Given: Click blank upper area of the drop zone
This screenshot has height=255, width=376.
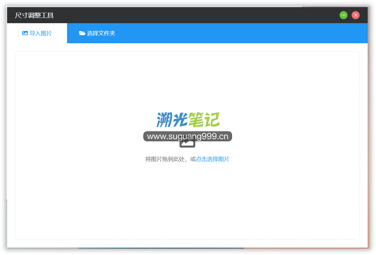Looking at the screenshot, I should point(187,80).
